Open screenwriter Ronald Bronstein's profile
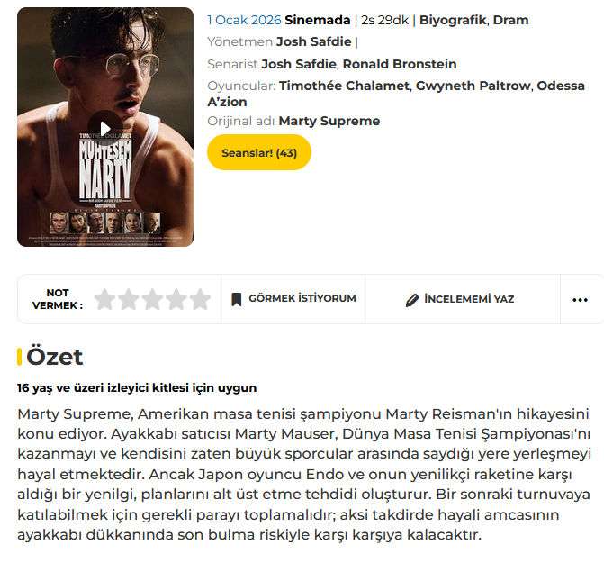 point(399,64)
